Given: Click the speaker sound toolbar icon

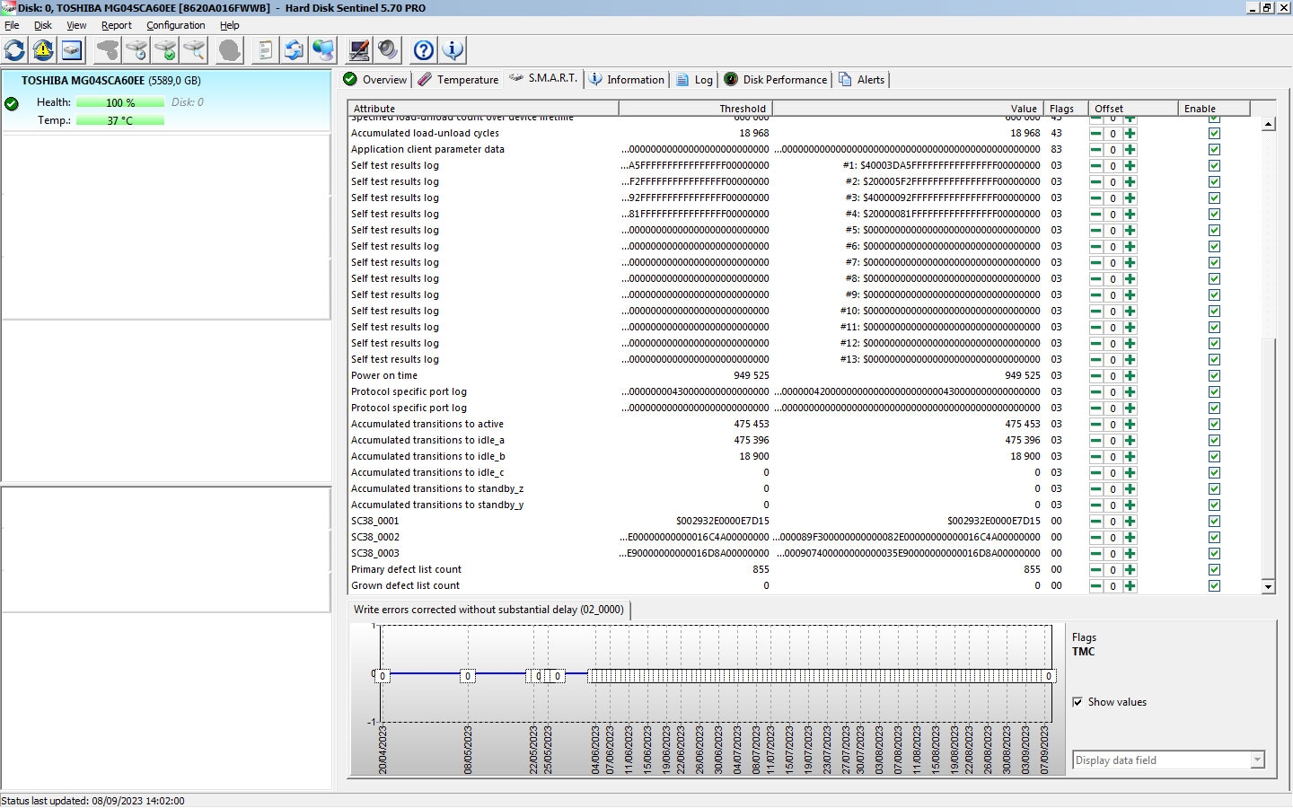Looking at the screenshot, I should (388, 50).
